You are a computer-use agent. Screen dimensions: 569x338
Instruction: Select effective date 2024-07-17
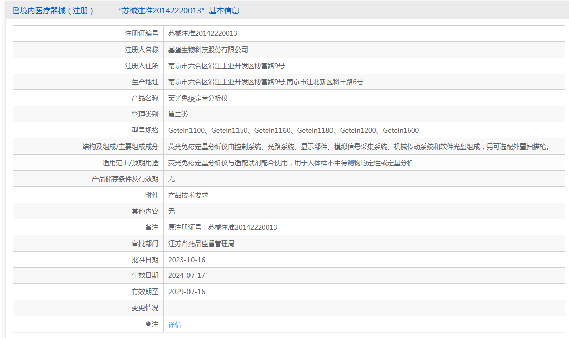(186, 276)
